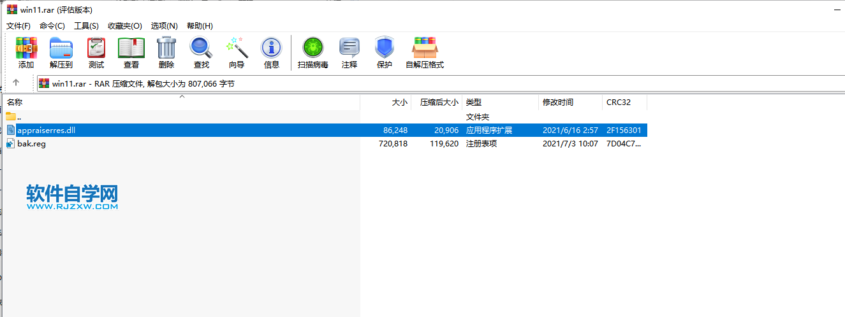The height and width of the screenshot is (317, 845).
Task: Run the 测试 (Test) archive tool
Action: pos(96,53)
